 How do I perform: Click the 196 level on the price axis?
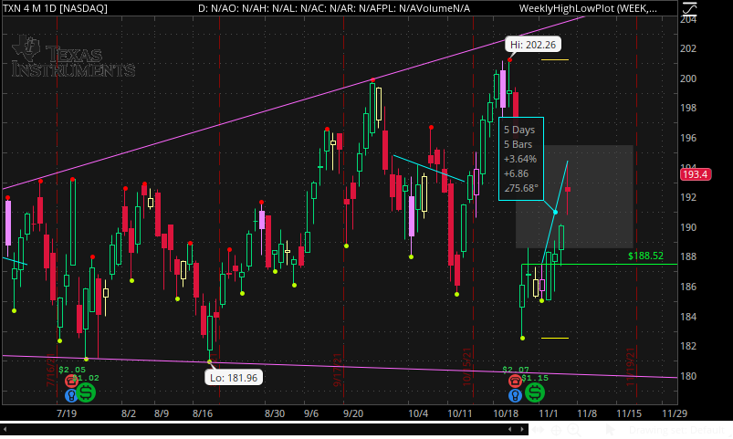click(x=688, y=138)
